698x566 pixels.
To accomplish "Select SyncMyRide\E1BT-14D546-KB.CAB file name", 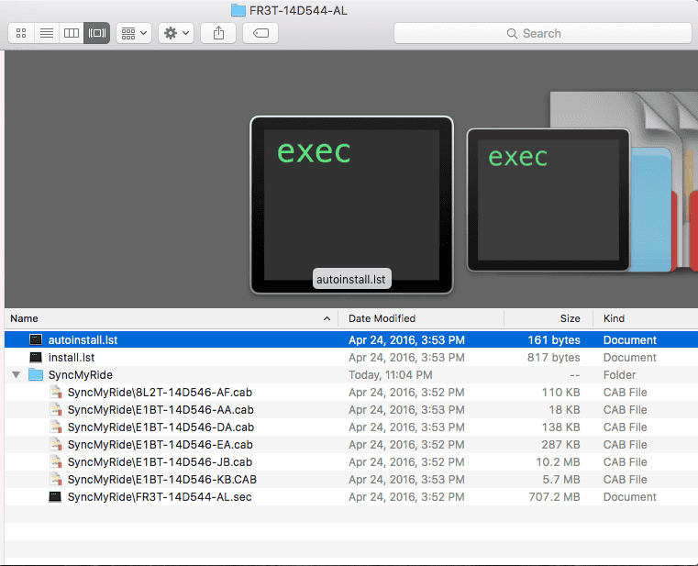I will click(x=162, y=479).
